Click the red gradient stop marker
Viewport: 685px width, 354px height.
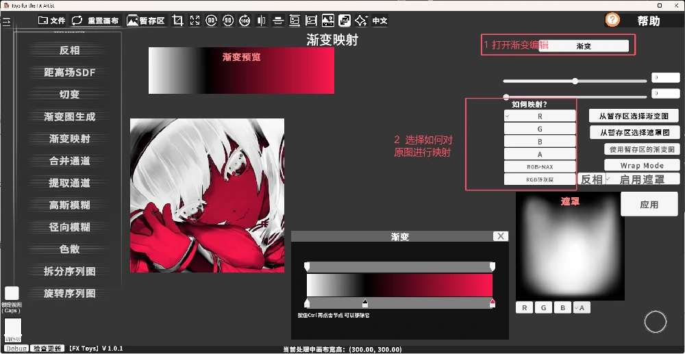tap(493, 303)
